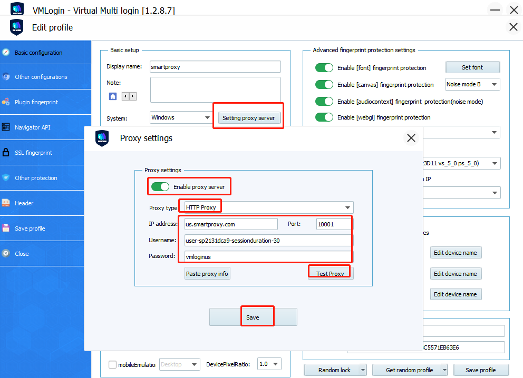Toggle webgl fingerprint protection switch
Viewport: 523px width, 378px height.
point(324,117)
